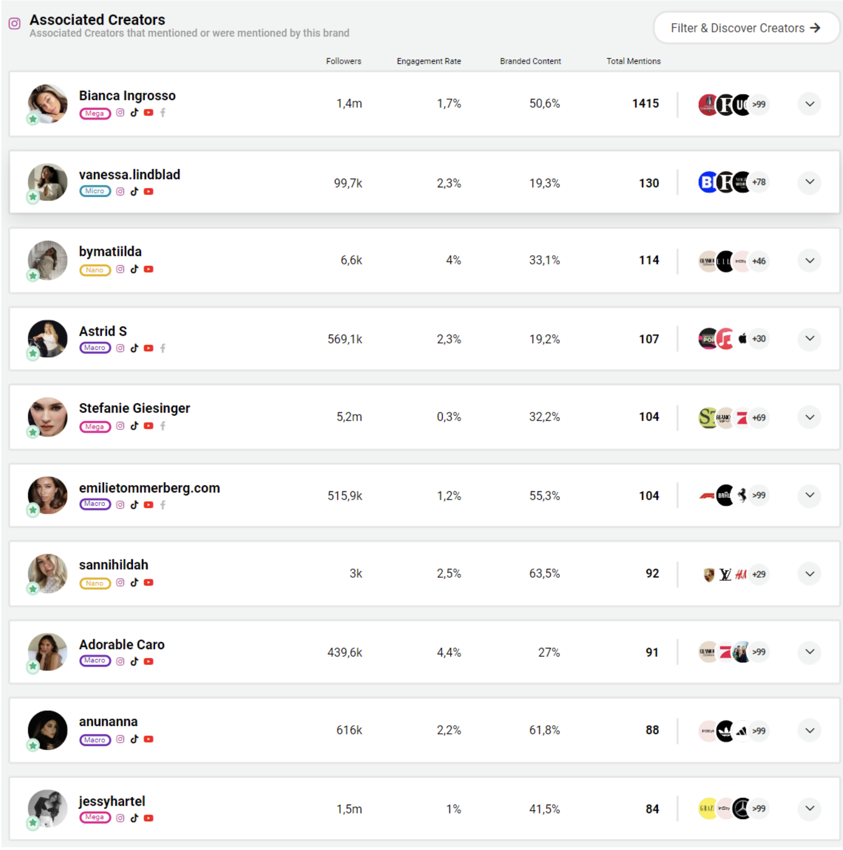
Task: Sort by the Followers column header
Action: 344,61
